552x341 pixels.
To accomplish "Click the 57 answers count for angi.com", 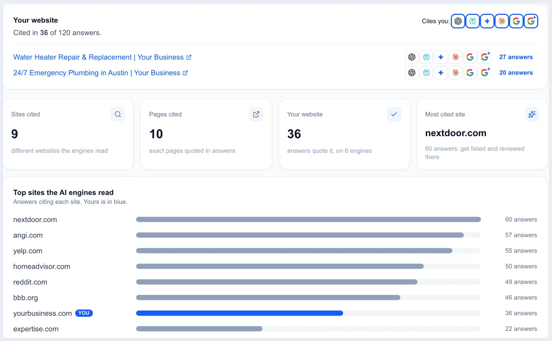I will coord(521,235).
